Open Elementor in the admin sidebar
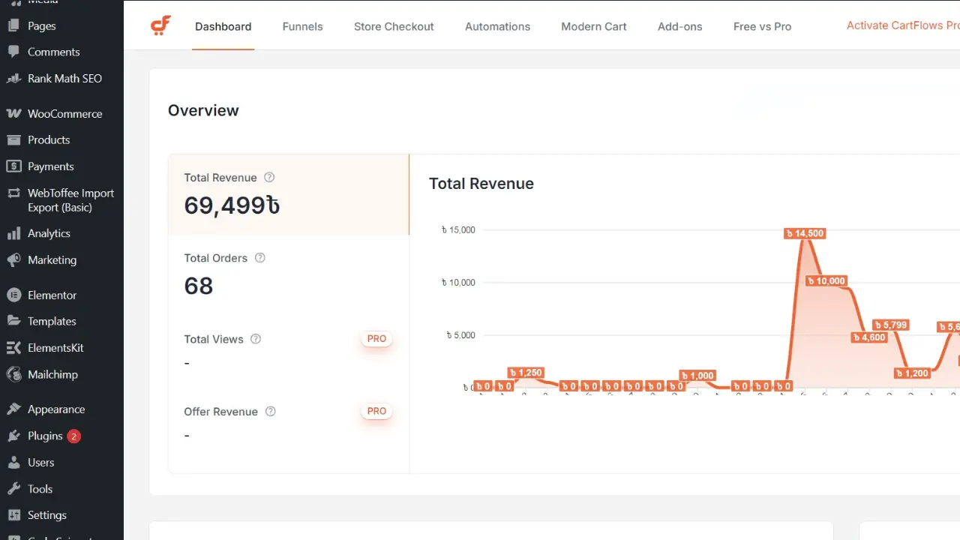This screenshot has width=960, height=540. [52, 295]
